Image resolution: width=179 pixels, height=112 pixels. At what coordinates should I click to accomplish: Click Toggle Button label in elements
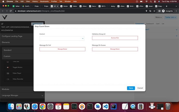(x=17, y=67)
